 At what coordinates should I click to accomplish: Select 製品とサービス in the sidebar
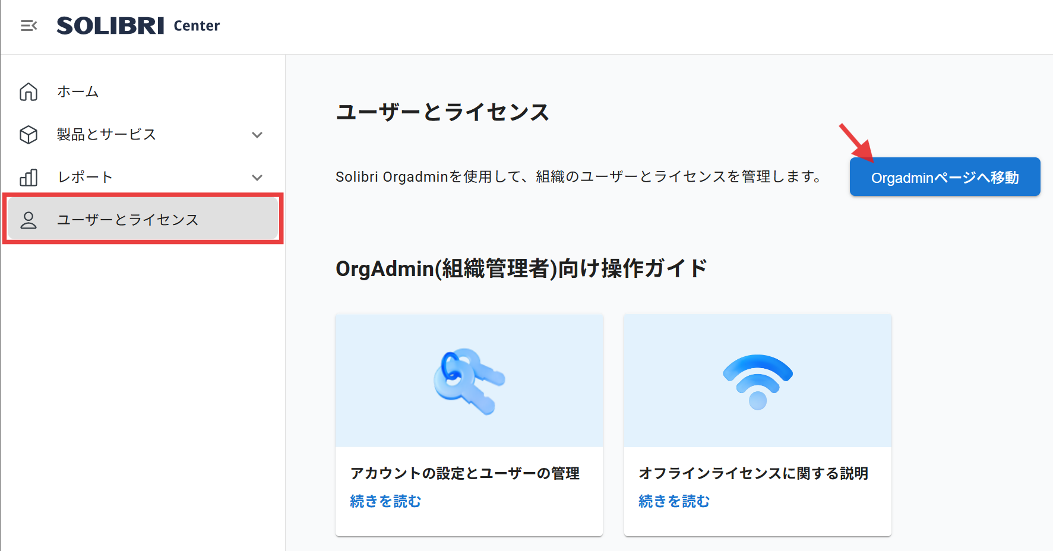click(143, 135)
